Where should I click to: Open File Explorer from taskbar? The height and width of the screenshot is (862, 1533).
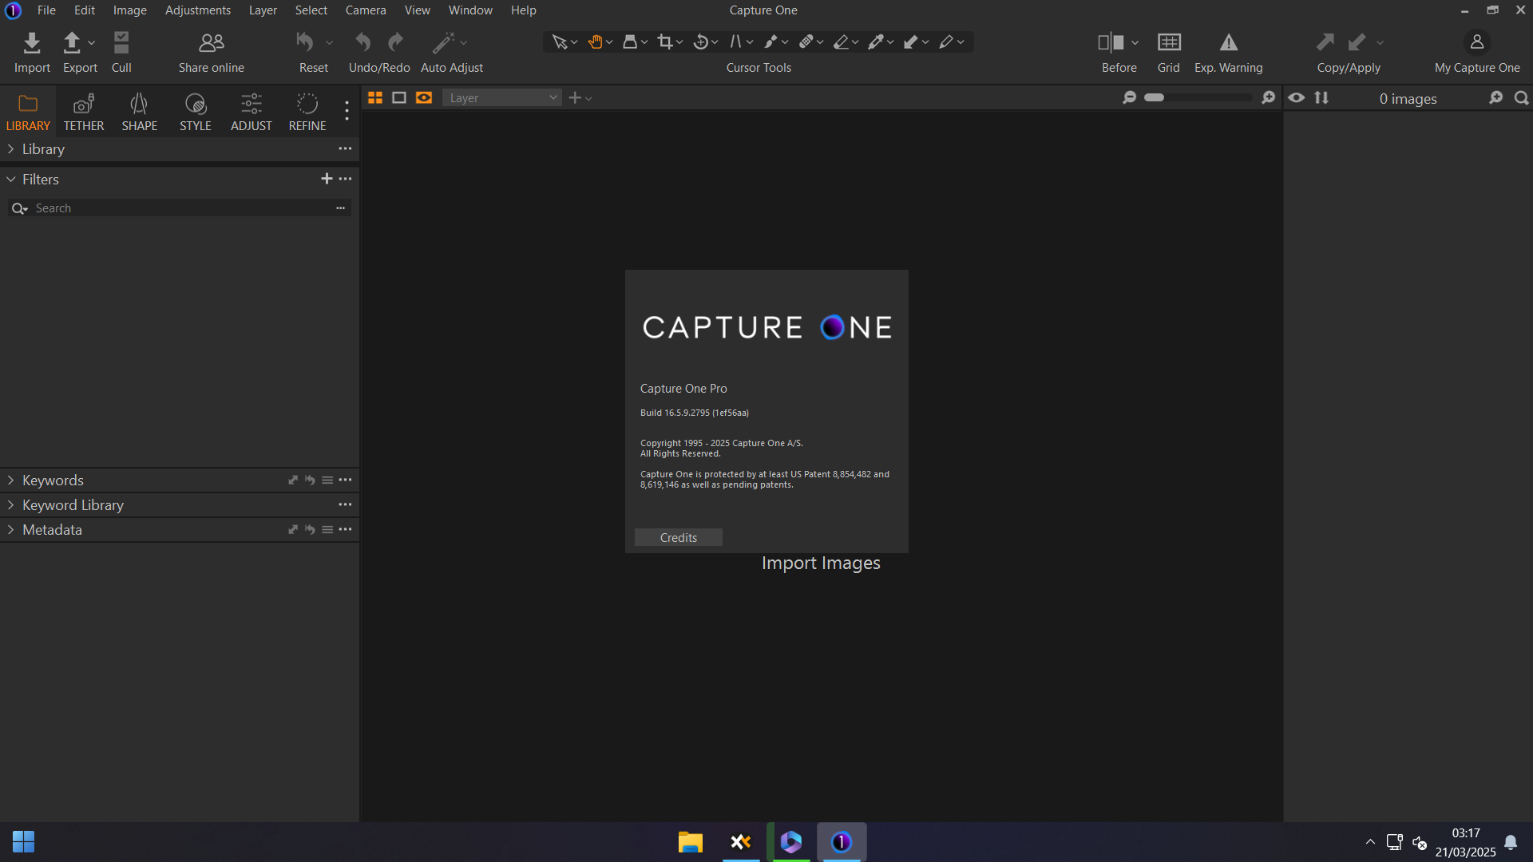click(690, 842)
